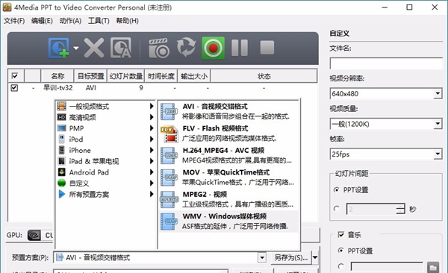
Task: Click the clapperboard camera toolbar icon
Action: point(159,48)
